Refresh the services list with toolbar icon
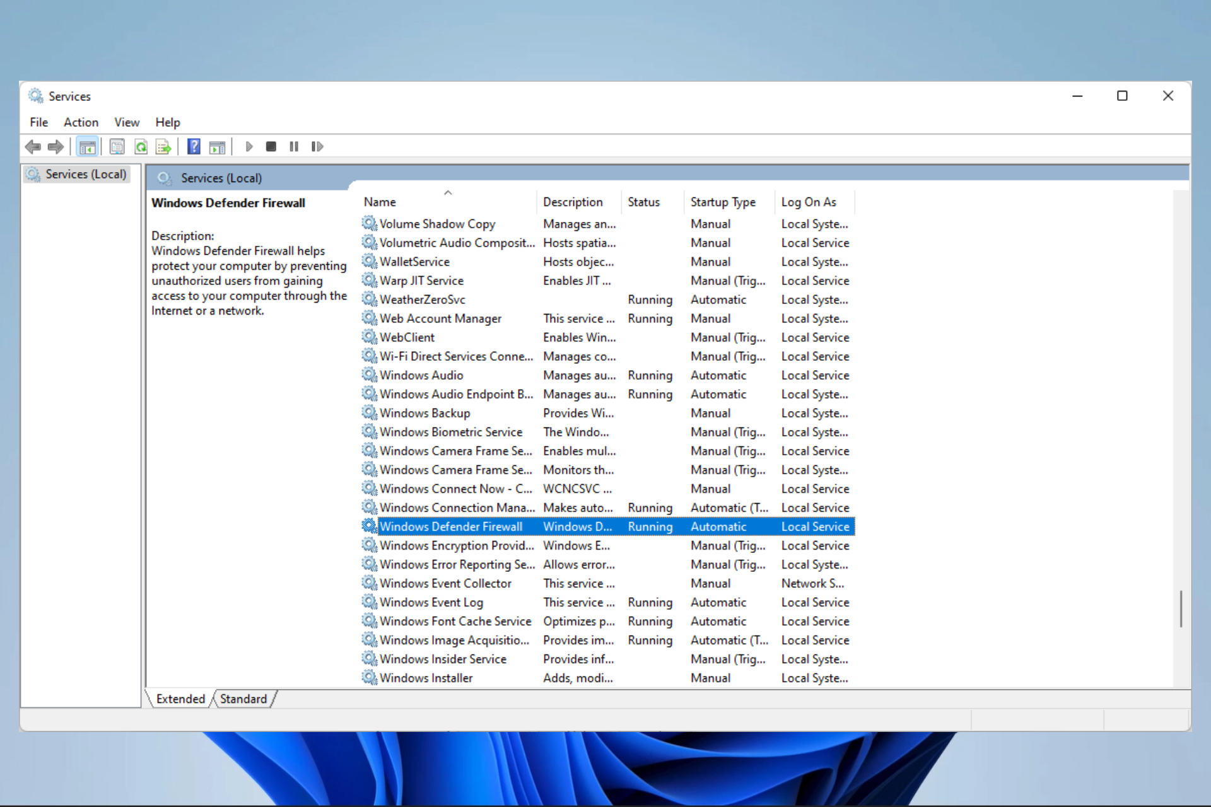Screen dimensions: 1211x807 [141, 147]
